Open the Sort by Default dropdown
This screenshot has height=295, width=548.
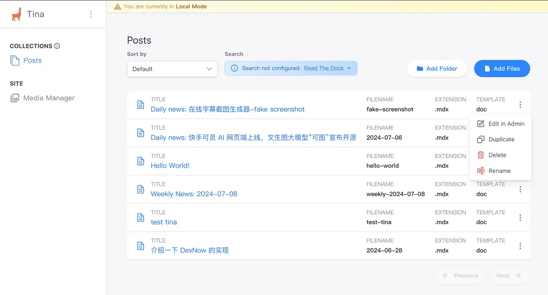pyautogui.click(x=172, y=69)
